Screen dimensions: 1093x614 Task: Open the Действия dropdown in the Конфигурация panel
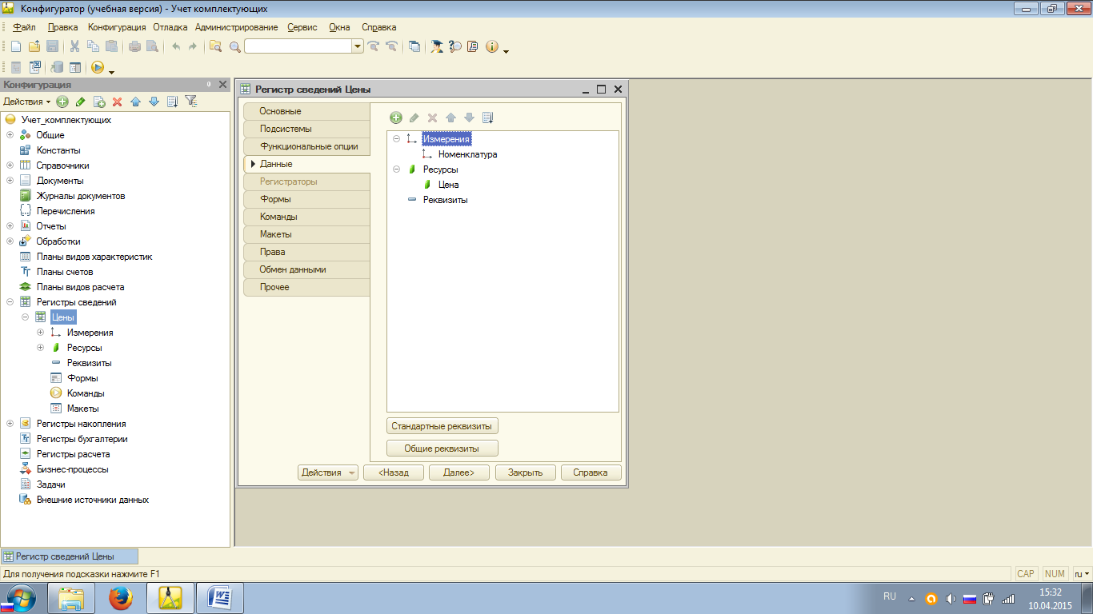(x=26, y=102)
